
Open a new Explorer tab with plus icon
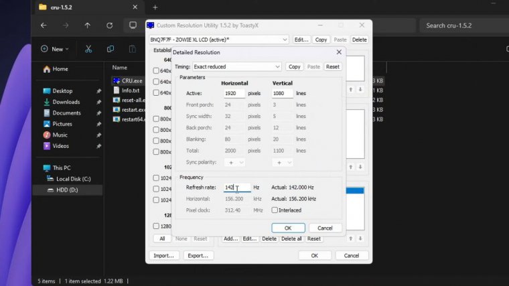155,7
